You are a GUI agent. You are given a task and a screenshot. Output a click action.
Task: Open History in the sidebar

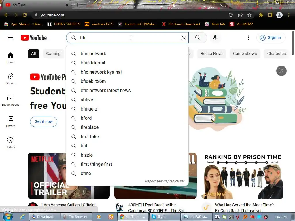pos(10,143)
